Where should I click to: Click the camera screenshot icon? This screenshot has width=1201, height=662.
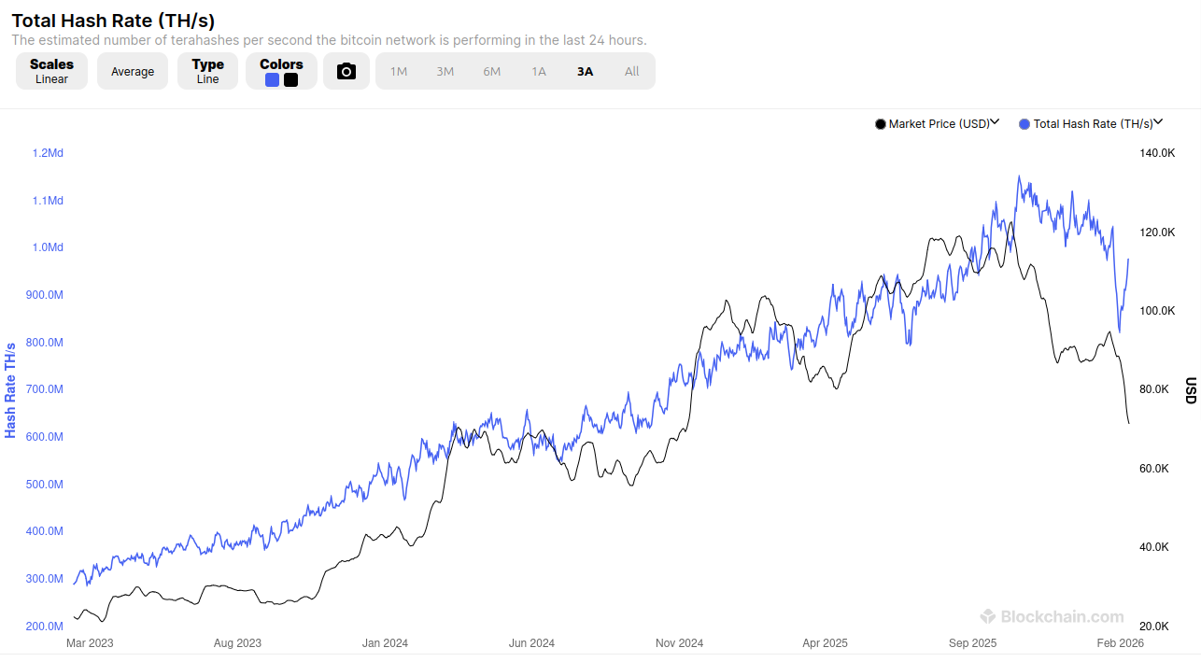(x=346, y=72)
